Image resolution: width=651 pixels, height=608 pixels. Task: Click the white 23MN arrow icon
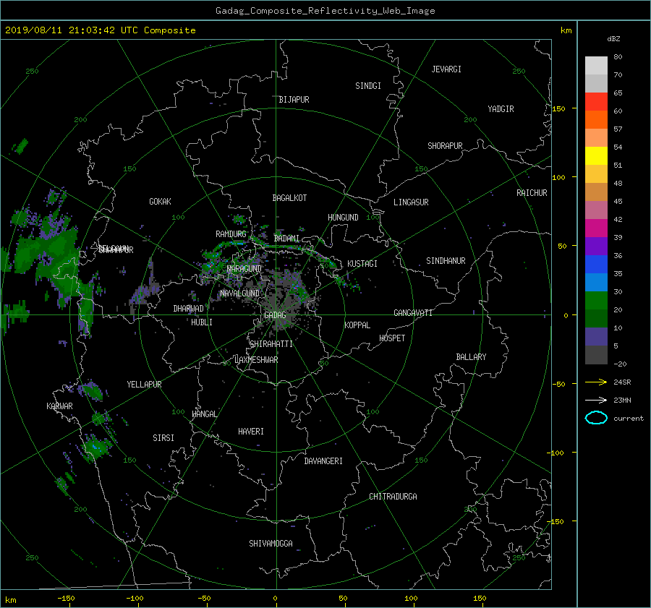pos(596,400)
